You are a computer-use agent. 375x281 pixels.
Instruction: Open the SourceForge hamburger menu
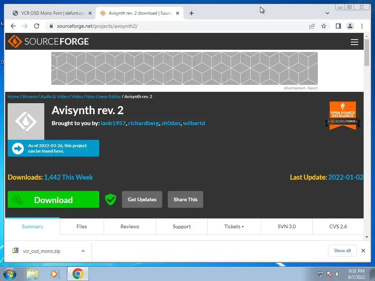coord(354,42)
